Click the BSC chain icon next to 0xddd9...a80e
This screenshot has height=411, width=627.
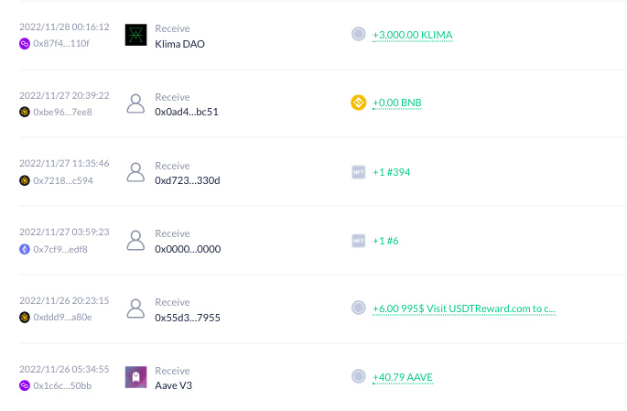coord(25,318)
